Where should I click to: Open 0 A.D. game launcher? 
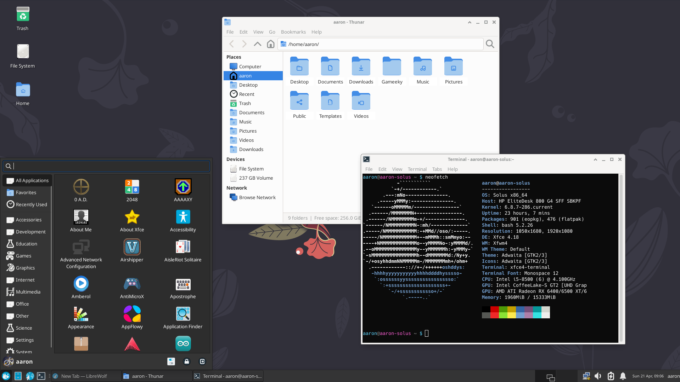[81, 191]
